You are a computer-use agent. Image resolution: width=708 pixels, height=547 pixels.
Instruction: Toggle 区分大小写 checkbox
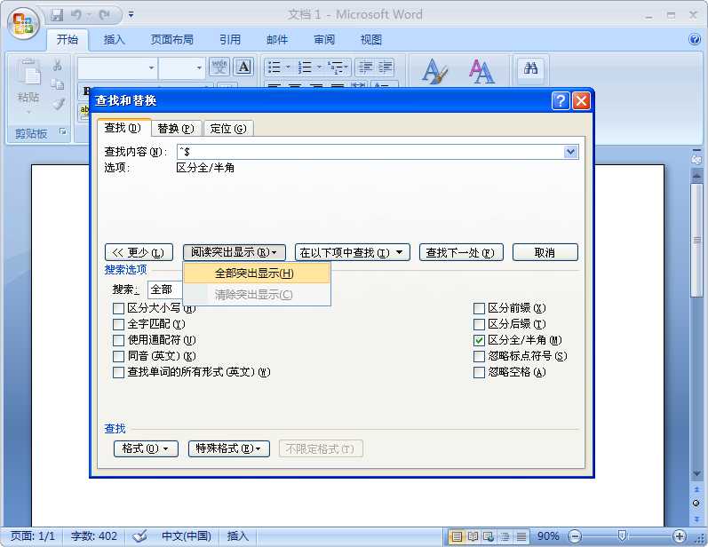click(x=118, y=308)
